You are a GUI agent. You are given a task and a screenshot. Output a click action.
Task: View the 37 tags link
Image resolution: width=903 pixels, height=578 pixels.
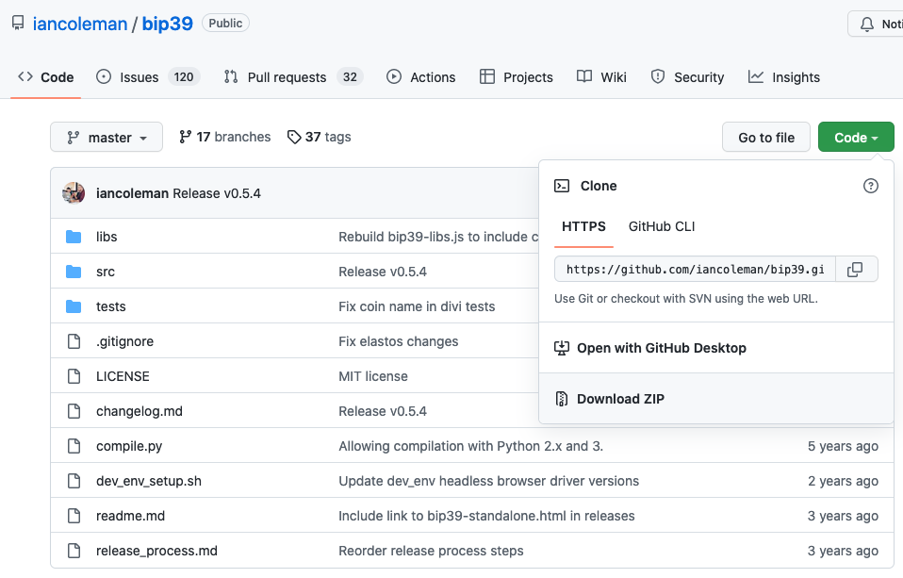coord(319,137)
